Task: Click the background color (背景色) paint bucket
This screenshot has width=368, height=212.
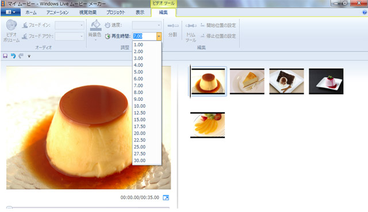Action: [x=96, y=25]
